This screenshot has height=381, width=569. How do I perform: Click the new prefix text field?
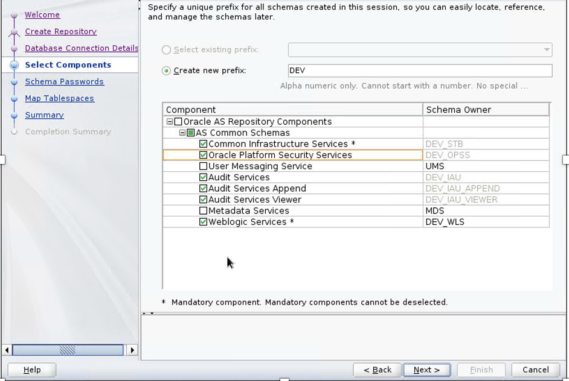[x=420, y=71]
